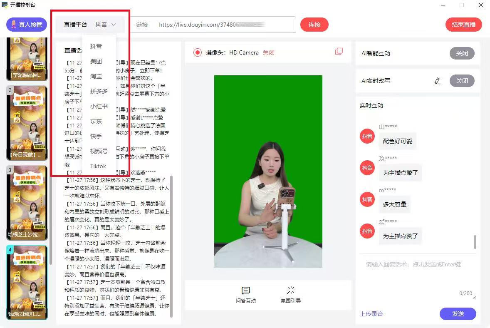Pick 京东 platform option
The width and height of the screenshot is (490, 328).
(x=96, y=121)
